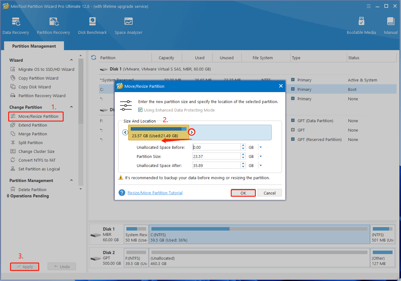Collapse the Partition Management sidebar section

click(71, 180)
